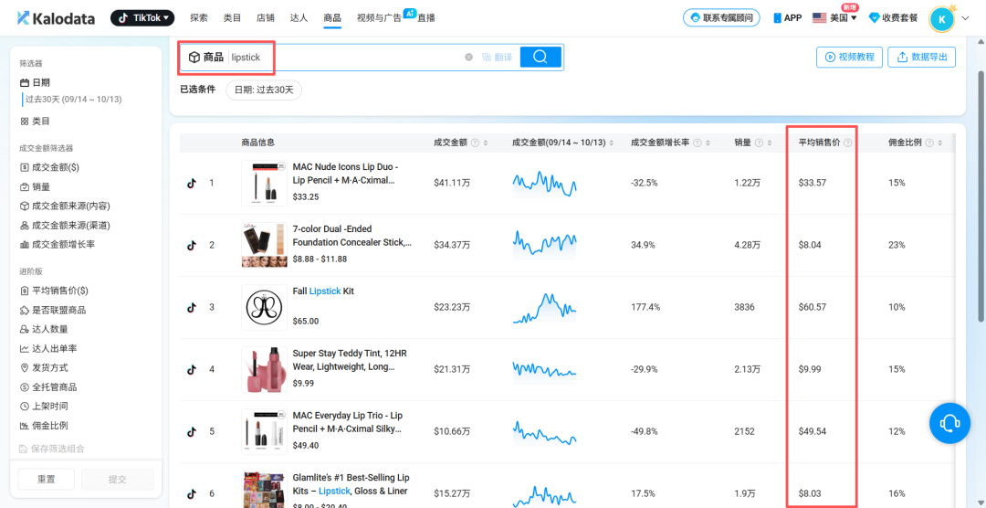Switch to the 达人 tab

click(x=299, y=17)
